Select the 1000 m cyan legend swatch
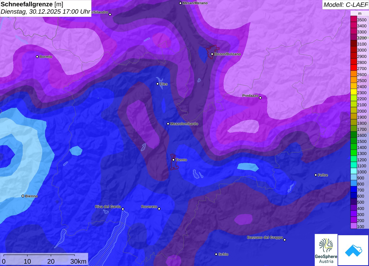This screenshot has width=369, height=266. [x=354, y=171]
